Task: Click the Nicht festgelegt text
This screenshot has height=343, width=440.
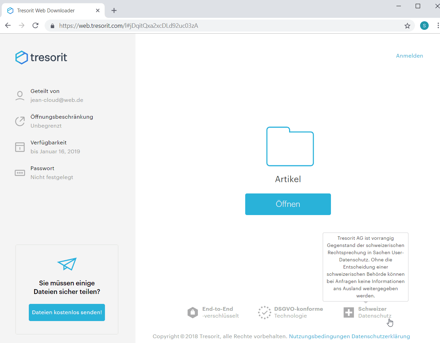Action: click(52, 177)
